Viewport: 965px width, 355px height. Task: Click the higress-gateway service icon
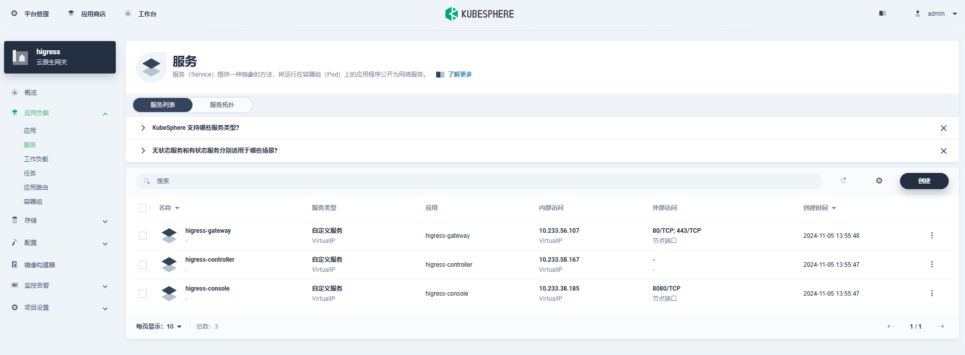coord(169,236)
